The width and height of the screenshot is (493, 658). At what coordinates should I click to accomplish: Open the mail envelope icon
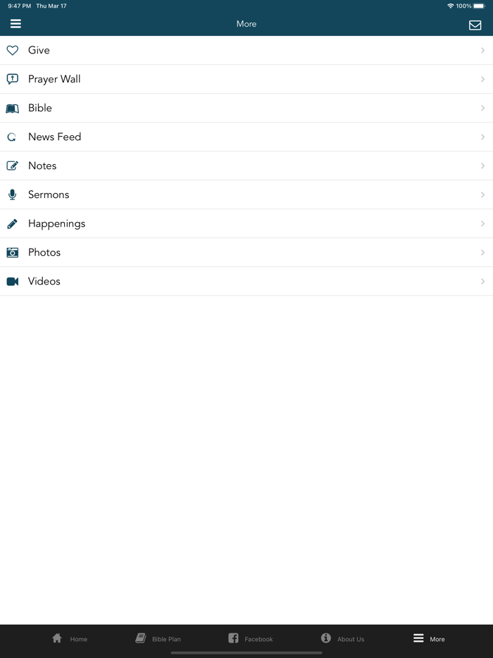pos(475,25)
